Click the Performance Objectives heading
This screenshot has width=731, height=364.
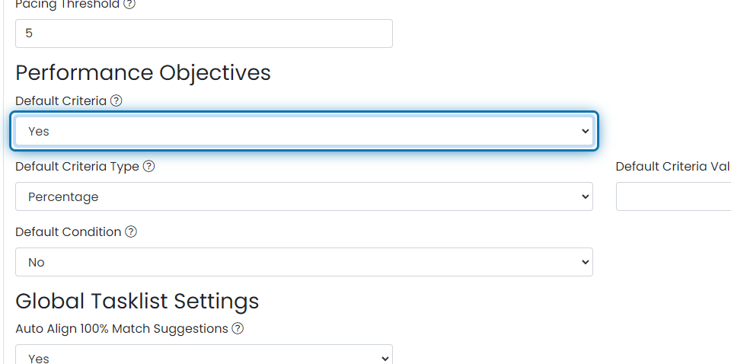coord(143,72)
